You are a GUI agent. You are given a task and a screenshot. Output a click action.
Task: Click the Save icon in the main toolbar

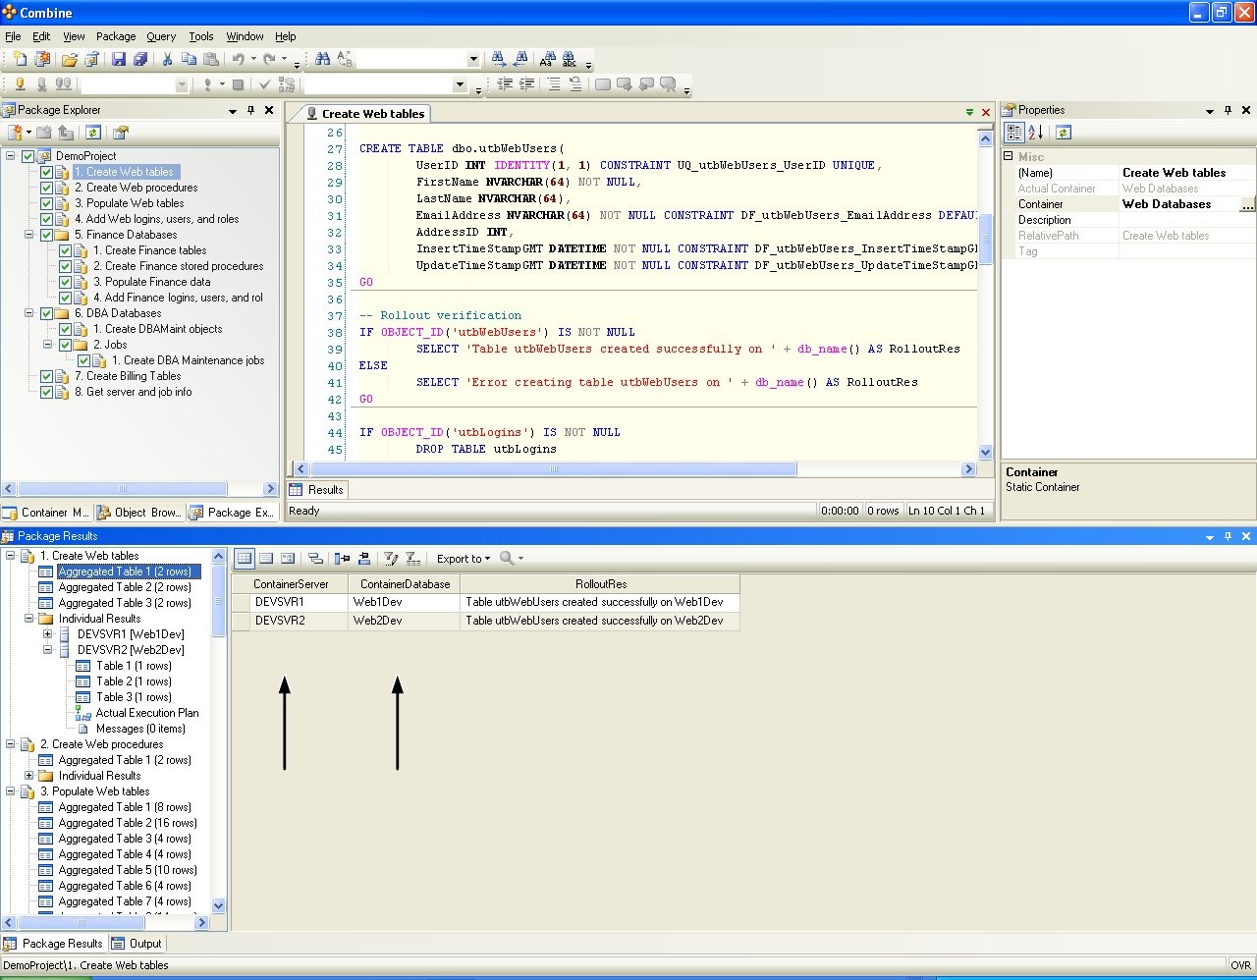click(119, 60)
